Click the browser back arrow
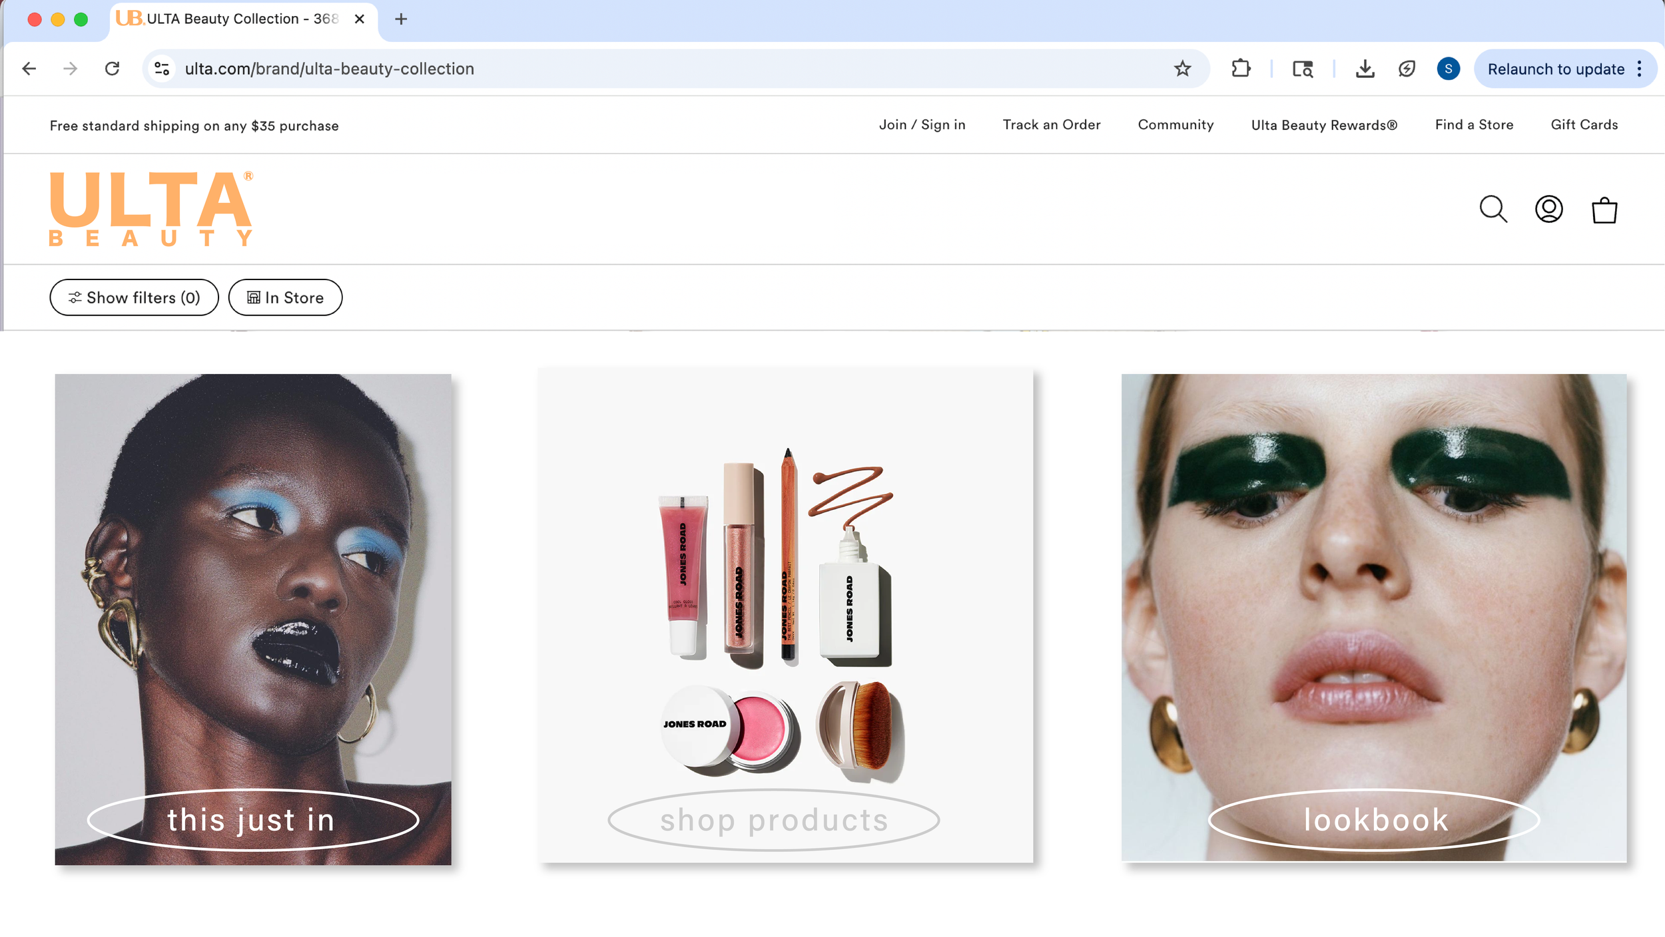Viewport: 1665px width, 937px height. click(29, 69)
